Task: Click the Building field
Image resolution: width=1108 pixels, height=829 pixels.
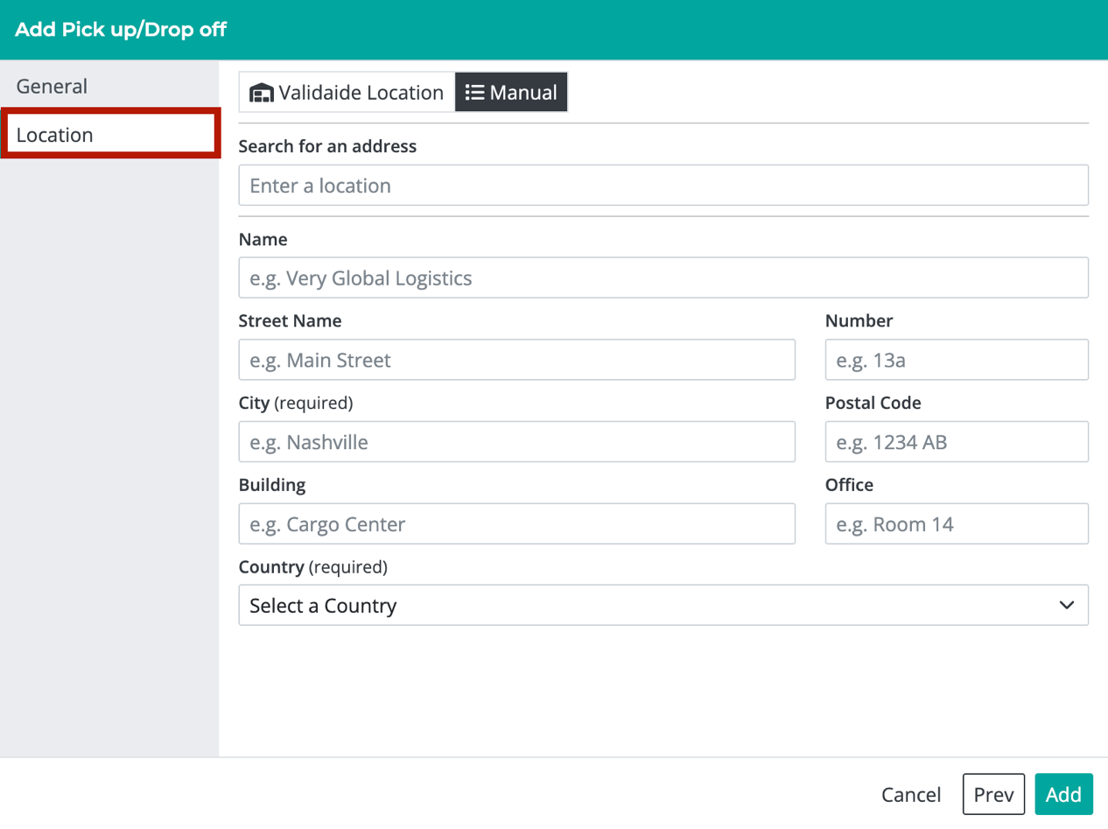Action: tap(516, 523)
